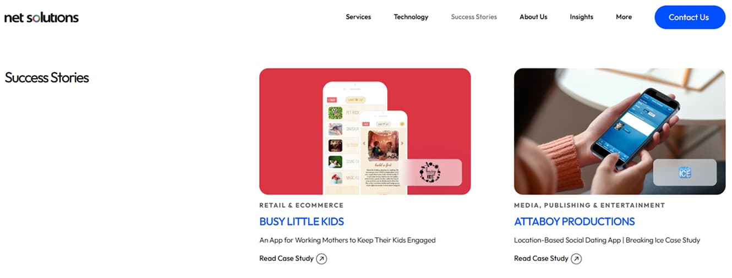This screenshot has height=278, width=732.
Task: Select the Retail & Ecommerce category label
Action: pyautogui.click(x=301, y=205)
